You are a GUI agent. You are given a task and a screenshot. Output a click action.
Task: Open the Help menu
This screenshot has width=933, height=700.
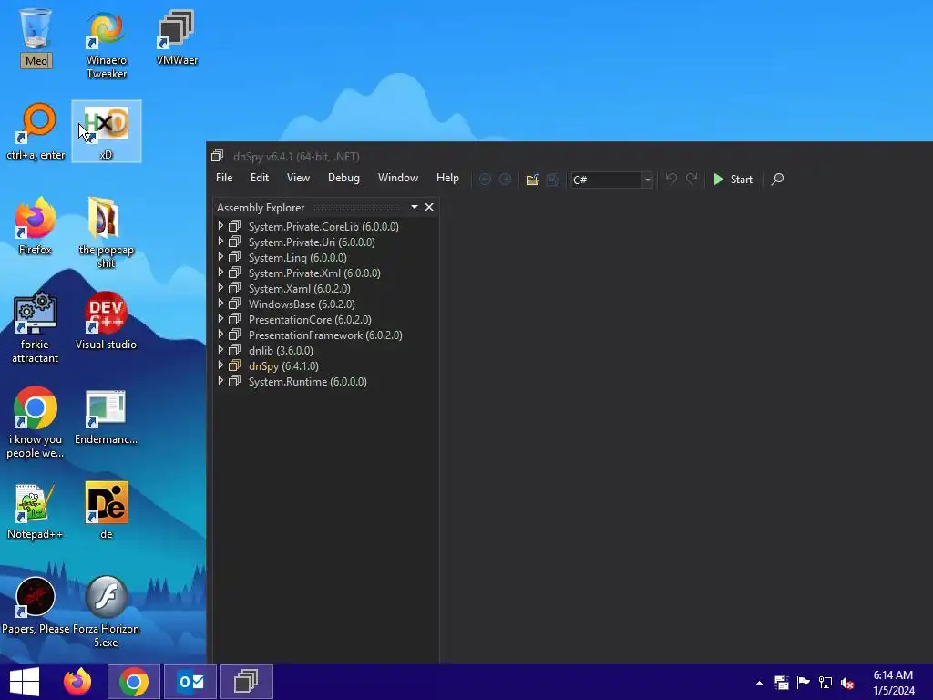click(447, 178)
